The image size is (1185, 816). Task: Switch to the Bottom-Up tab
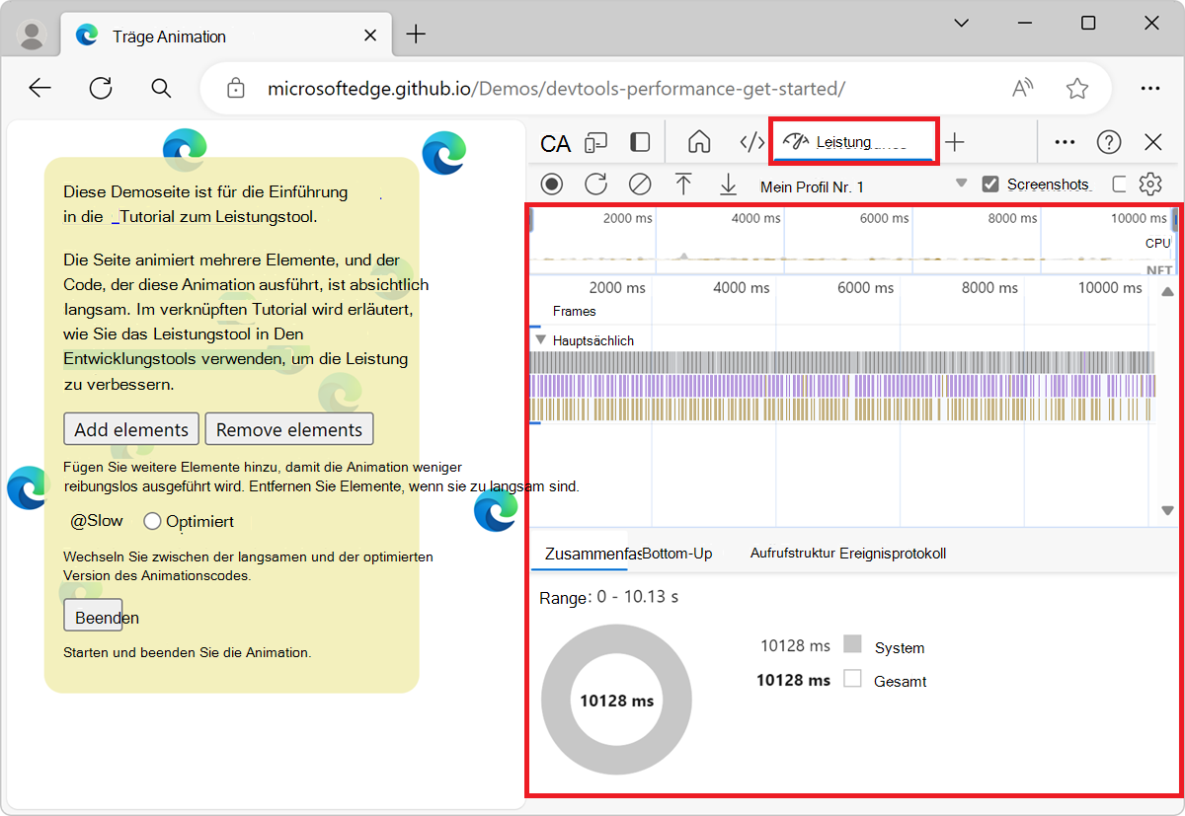coord(677,554)
